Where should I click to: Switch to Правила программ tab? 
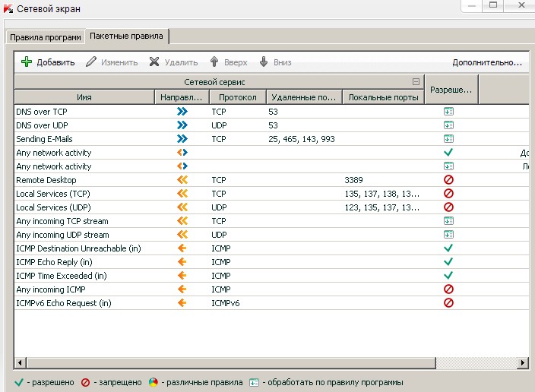tap(45, 36)
